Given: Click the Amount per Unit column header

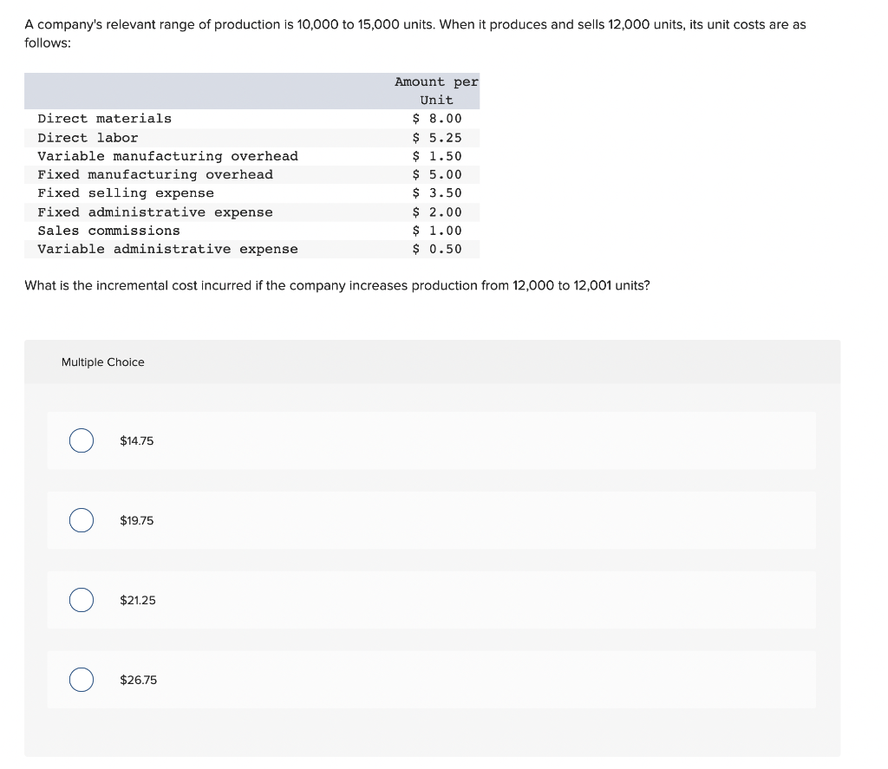Looking at the screenshot, I should click(x=437, y=91).
